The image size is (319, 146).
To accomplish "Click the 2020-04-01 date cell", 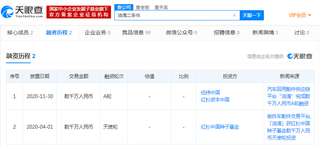I will (x=40, y=127).
